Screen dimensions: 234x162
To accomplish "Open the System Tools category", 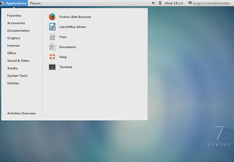I will (x=17, y=75).
